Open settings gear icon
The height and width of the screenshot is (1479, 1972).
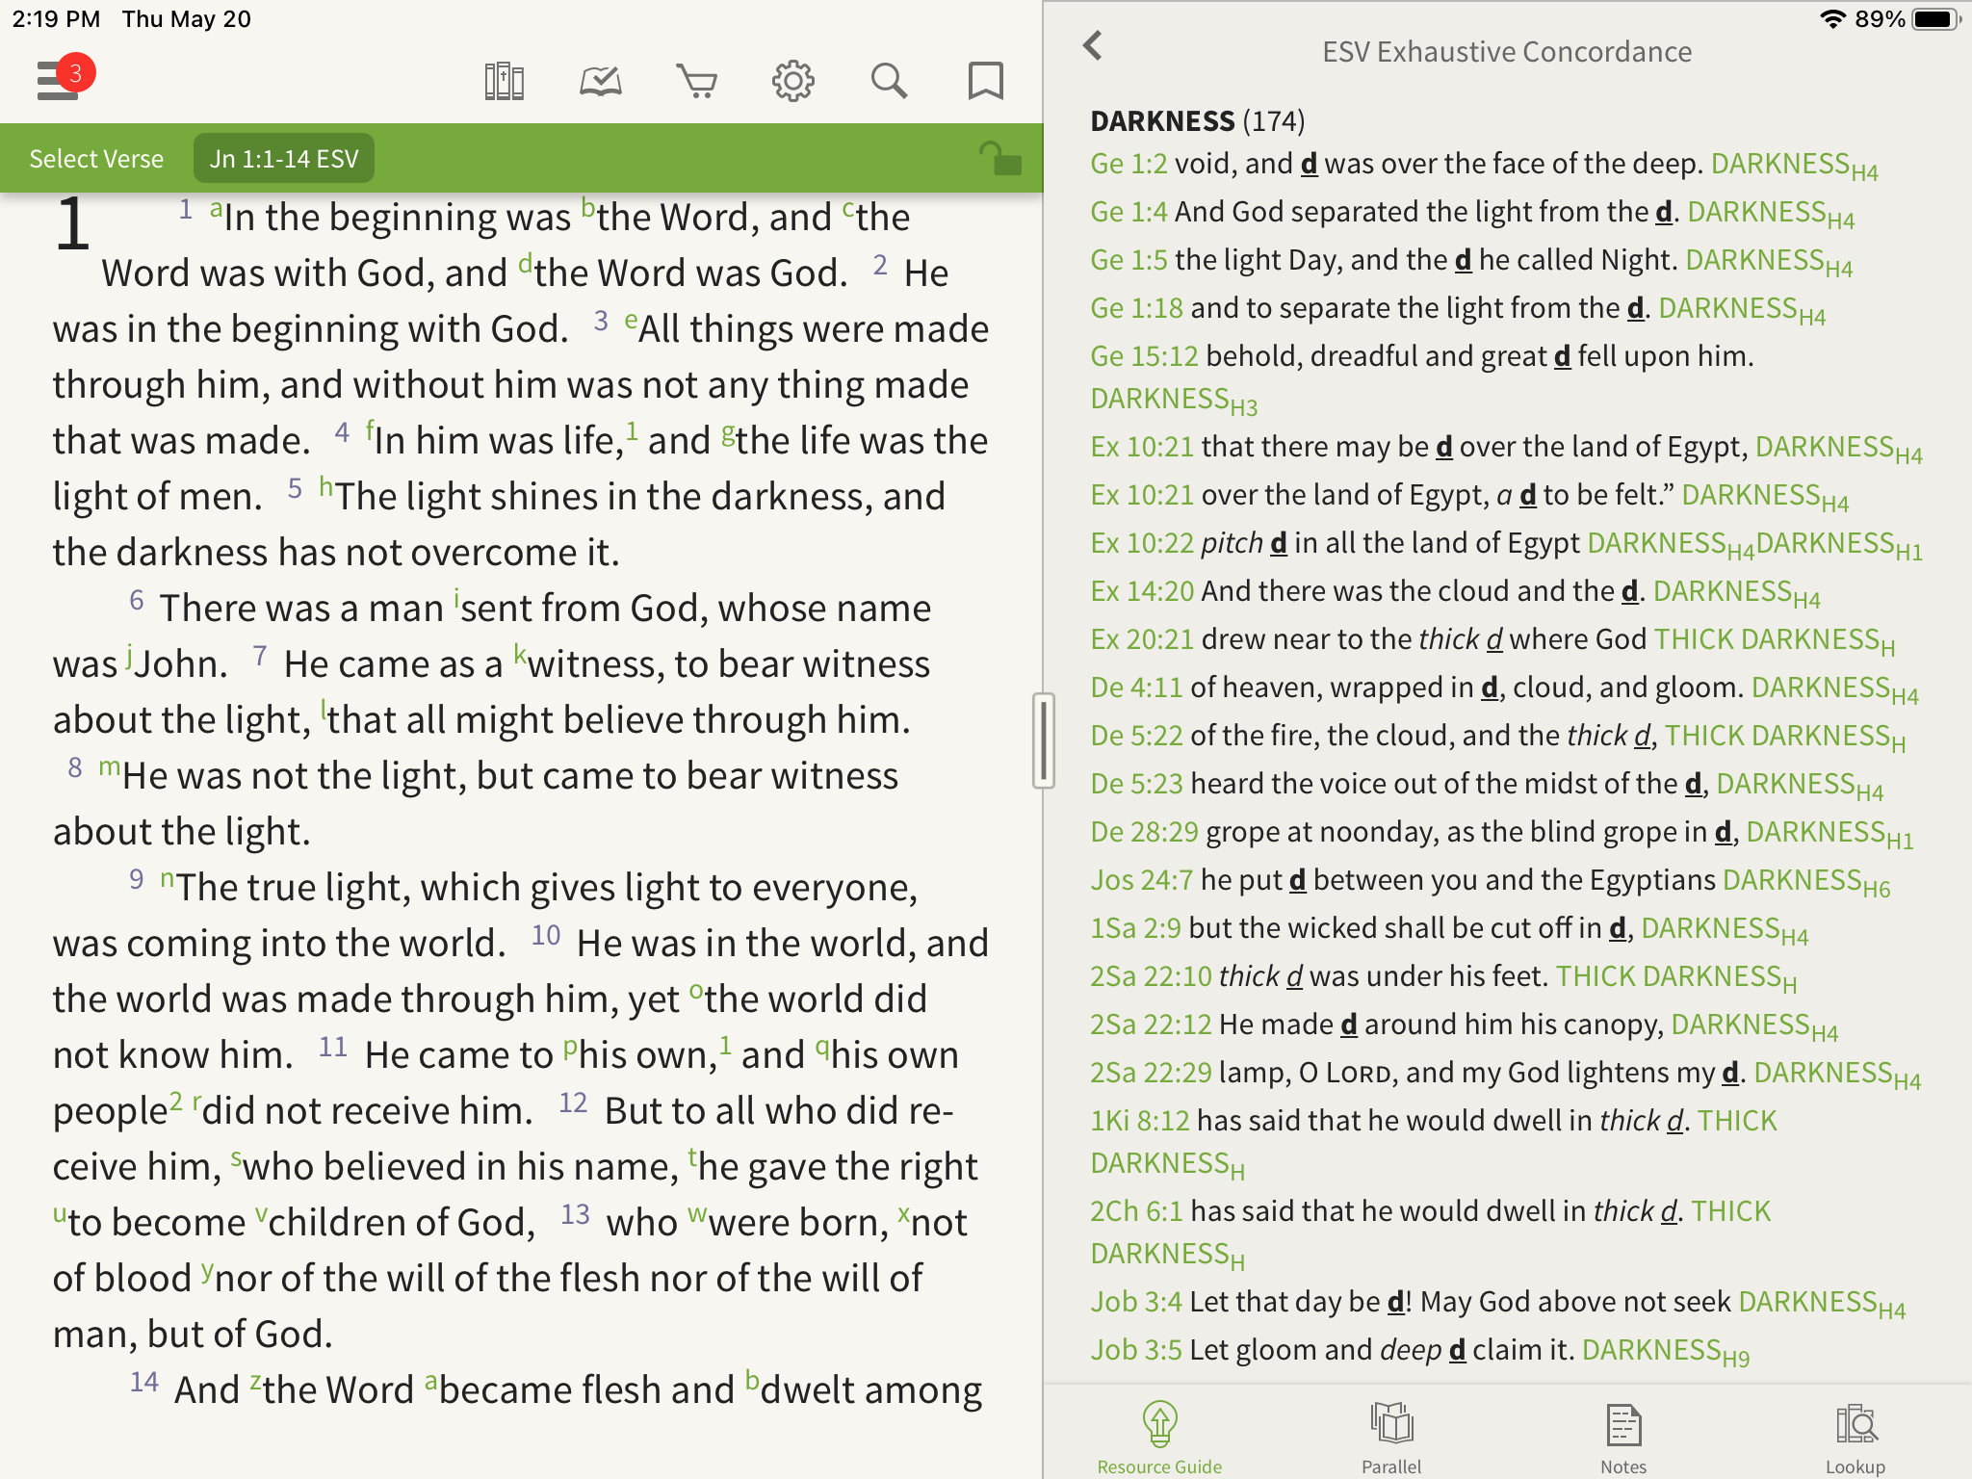792,81
